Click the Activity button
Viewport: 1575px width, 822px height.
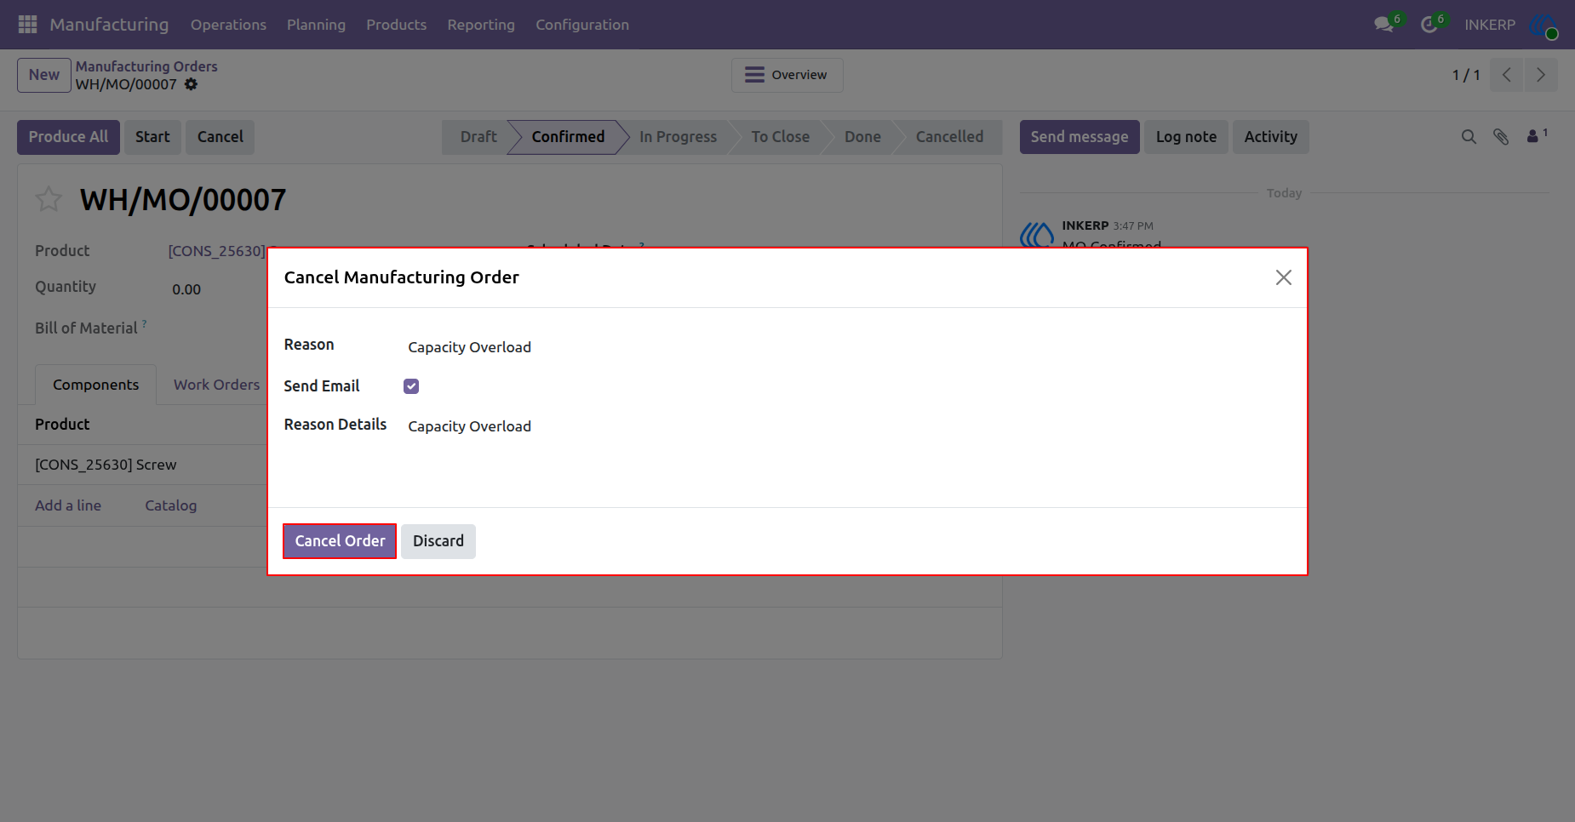point(1271,137)
